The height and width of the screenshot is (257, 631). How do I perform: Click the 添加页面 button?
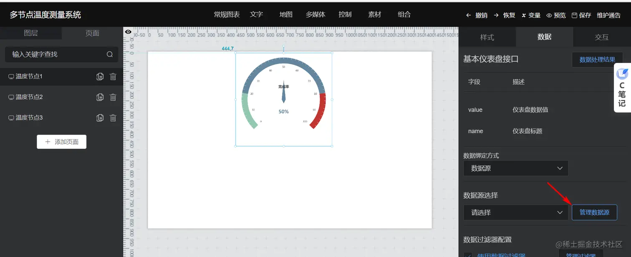[62, 142]
